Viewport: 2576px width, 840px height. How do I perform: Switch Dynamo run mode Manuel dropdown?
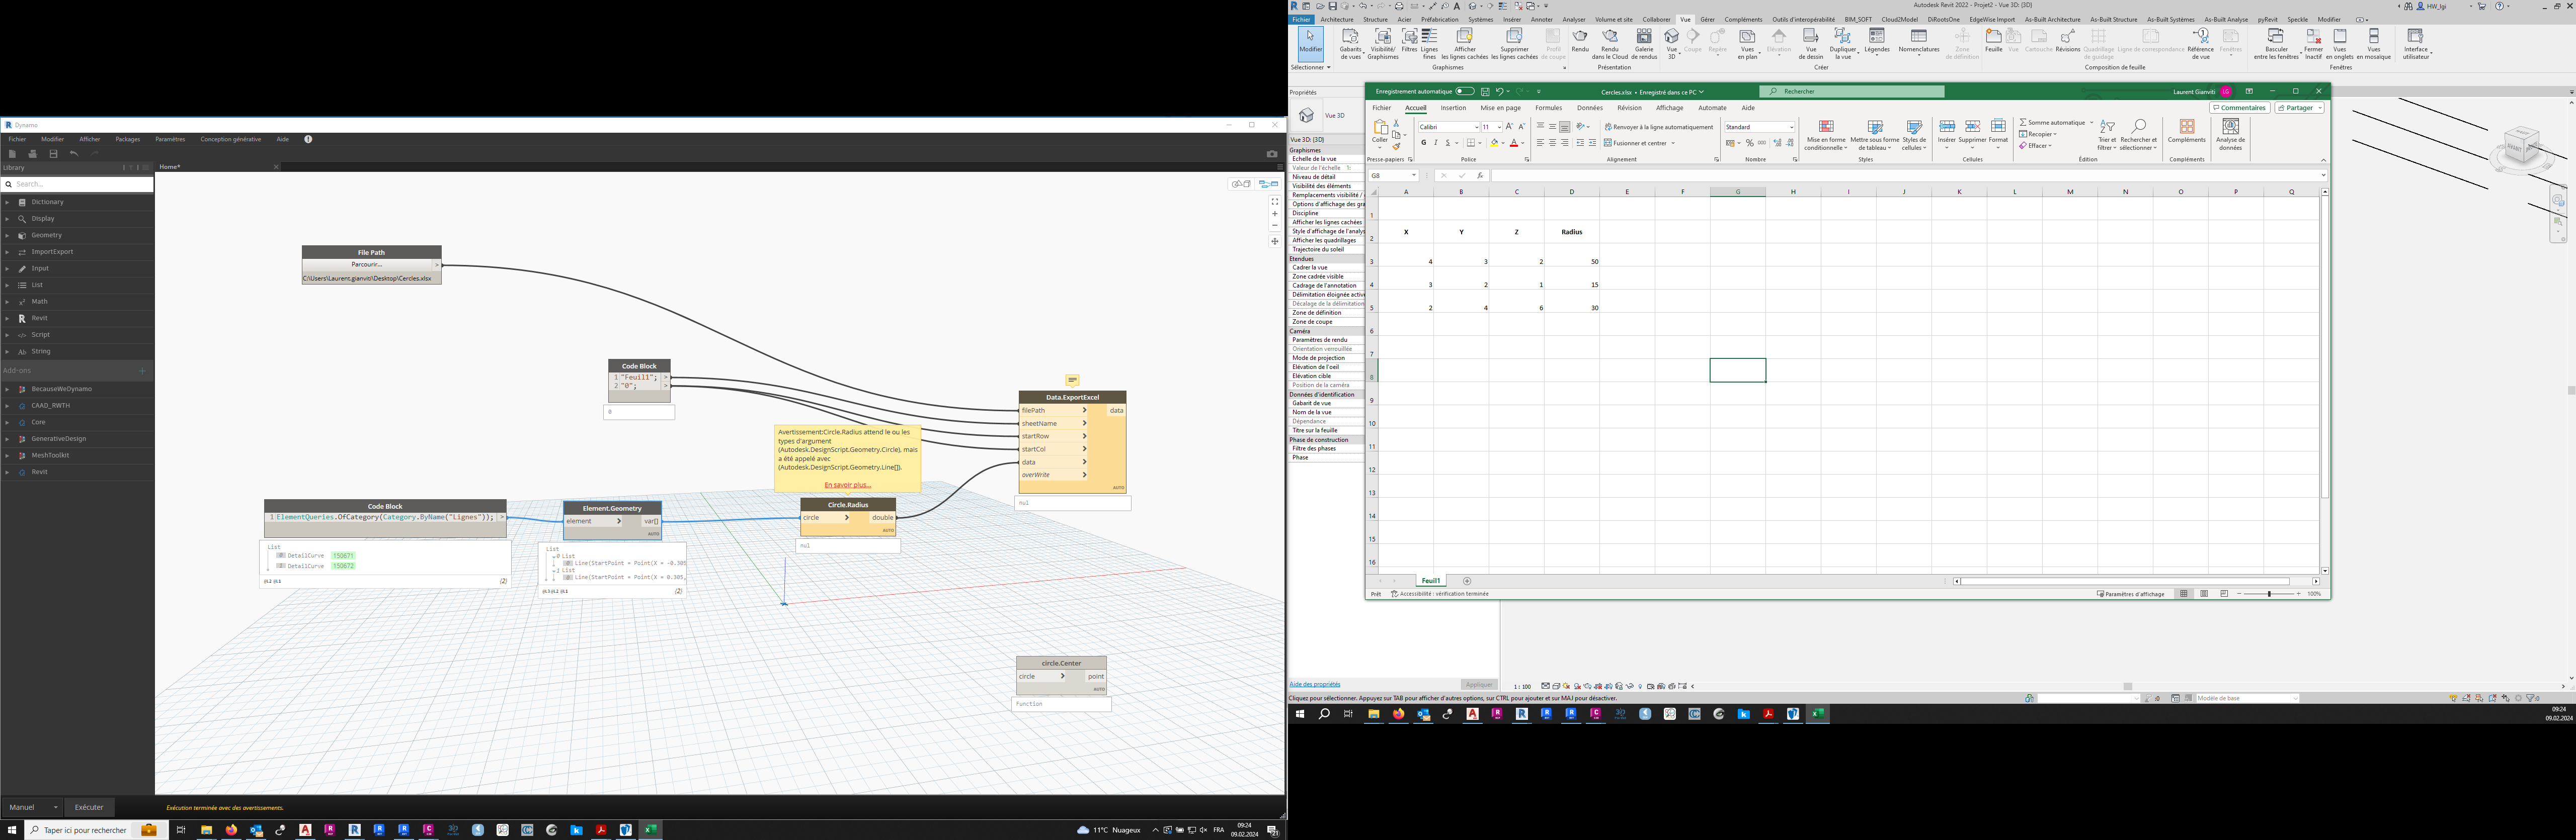pyautogui.click(x=33, y=807)
